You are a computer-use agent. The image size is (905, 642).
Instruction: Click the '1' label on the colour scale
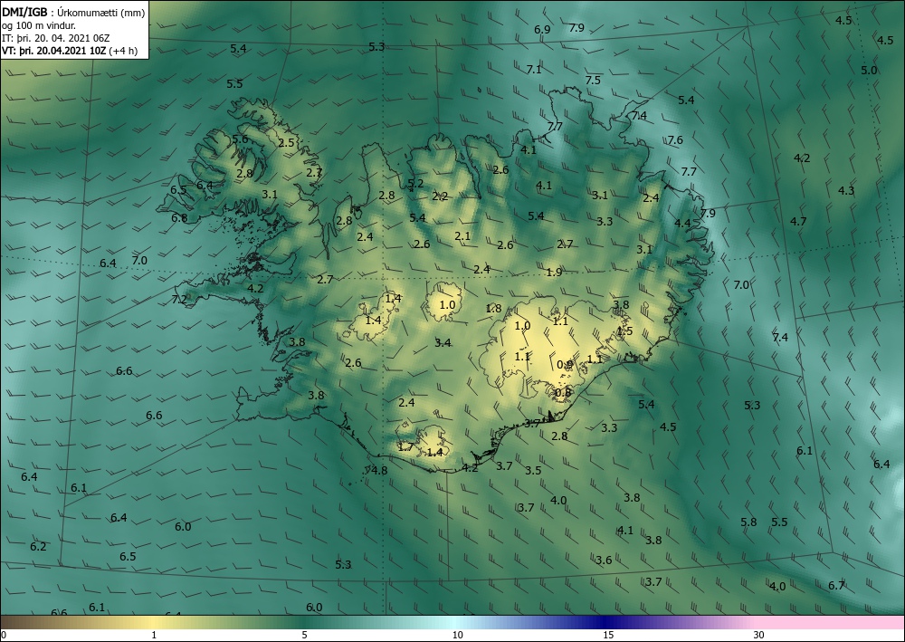[x=154, y=636]
